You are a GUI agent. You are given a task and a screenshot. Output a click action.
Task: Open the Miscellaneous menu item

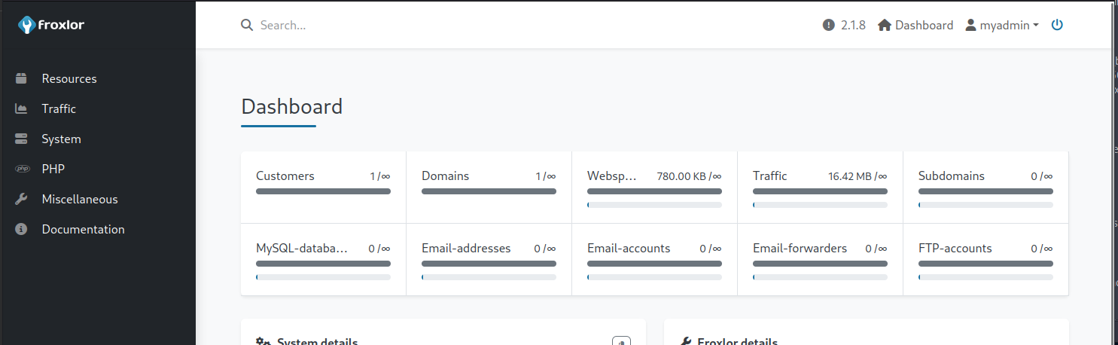click(80, 199)
